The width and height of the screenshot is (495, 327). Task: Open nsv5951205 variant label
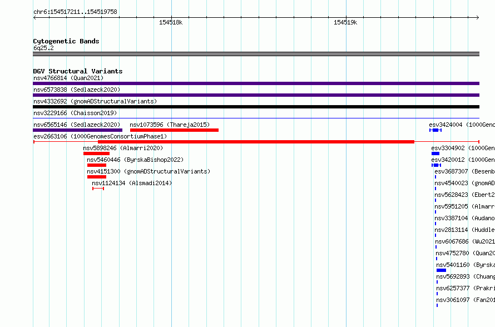point(465,206)
